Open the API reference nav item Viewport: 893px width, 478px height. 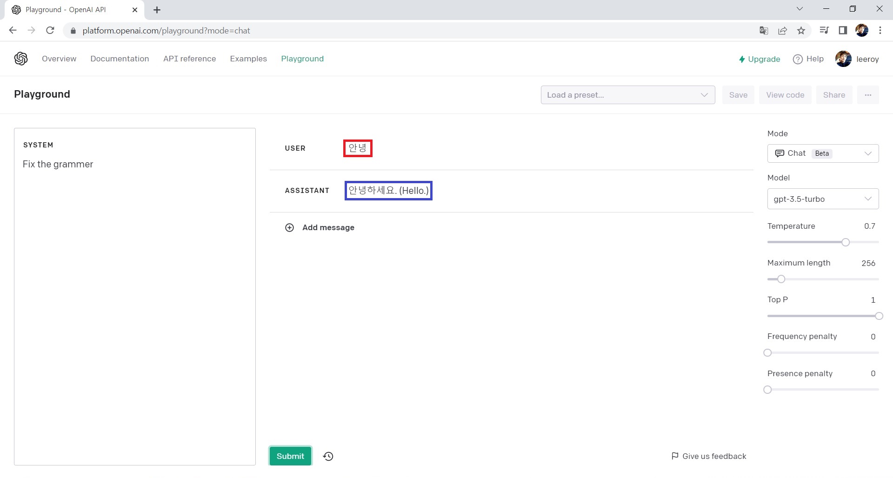189,59
